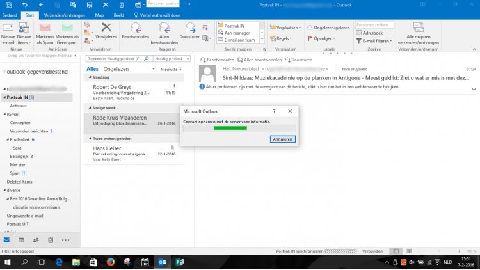Click the zoom slider in status bar
The height and width of the screenshot is (270, 480).
pyautogui.click(x=438, y=251)
